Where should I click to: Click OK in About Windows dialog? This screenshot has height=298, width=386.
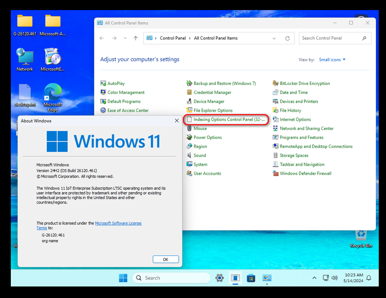[x=166, y=260]
